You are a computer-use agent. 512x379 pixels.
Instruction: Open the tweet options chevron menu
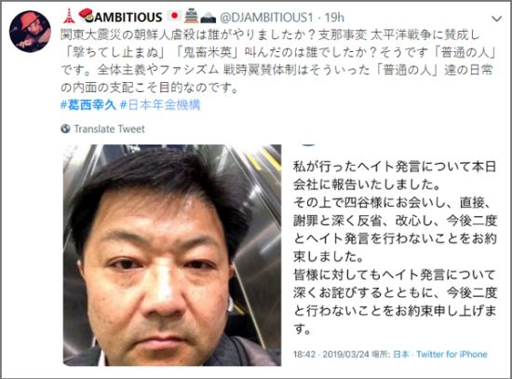(x=496, y=19)
